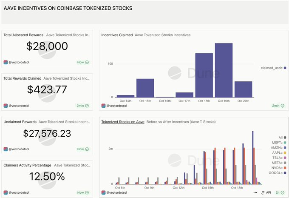
Task: Click the Total Rewards Claimed card title
Action: [22, 78]
